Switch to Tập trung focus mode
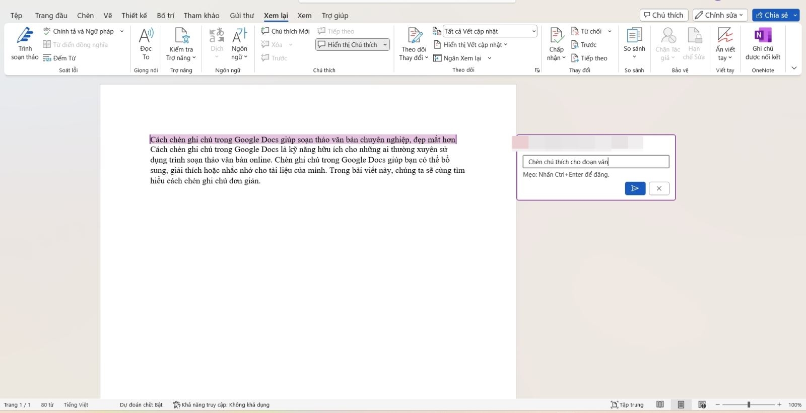The width and height of the screenshot is (806, 413). pyautogui.click(x=627, y=405)
